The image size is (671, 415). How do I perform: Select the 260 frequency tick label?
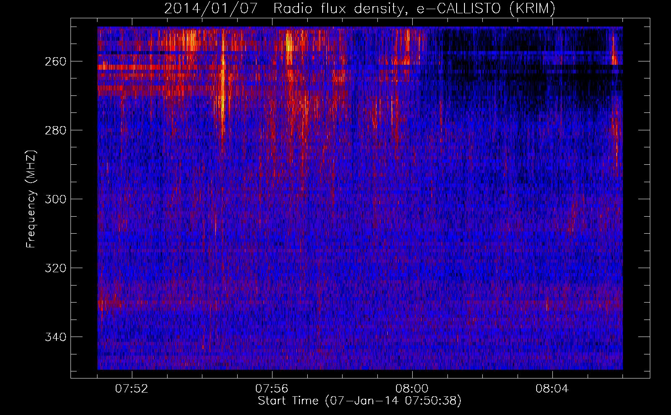coord(56,61)
